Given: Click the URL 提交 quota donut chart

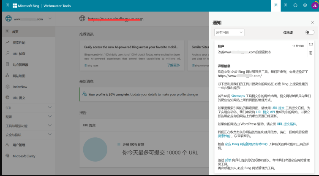Looking at the screenshot, I should (x=95, y=149).
